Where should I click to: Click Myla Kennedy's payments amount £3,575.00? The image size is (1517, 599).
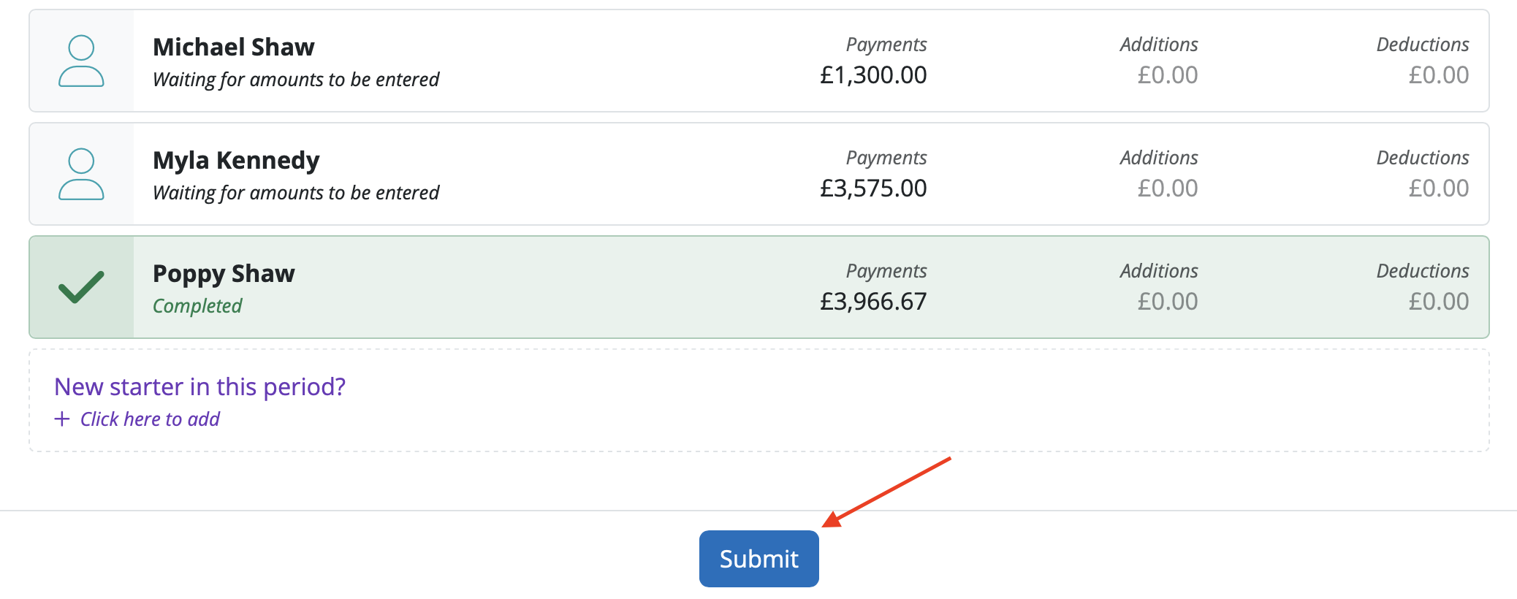(873, 188)
